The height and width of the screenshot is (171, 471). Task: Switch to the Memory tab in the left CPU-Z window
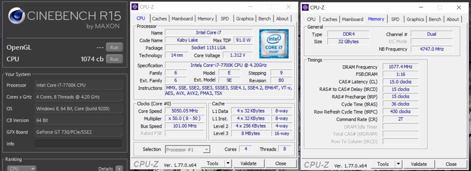pyautogui.click(x=206, y=19)
